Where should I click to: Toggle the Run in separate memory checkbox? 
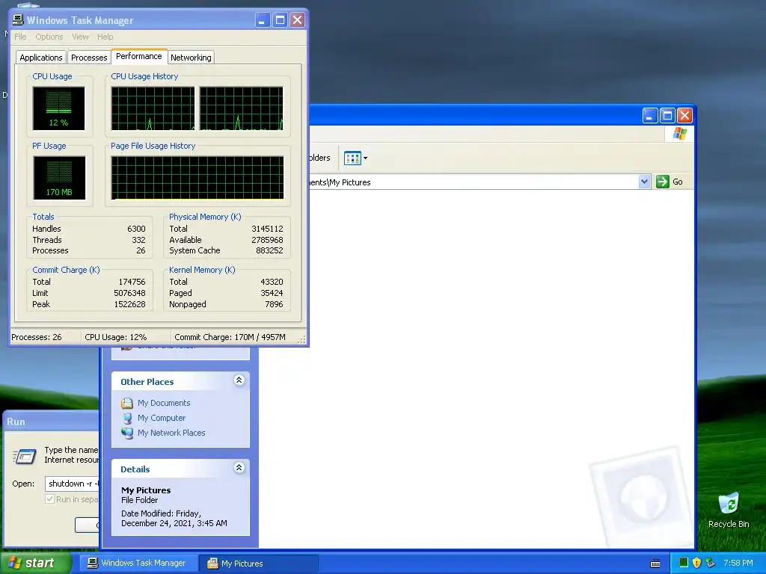point(49,499)
